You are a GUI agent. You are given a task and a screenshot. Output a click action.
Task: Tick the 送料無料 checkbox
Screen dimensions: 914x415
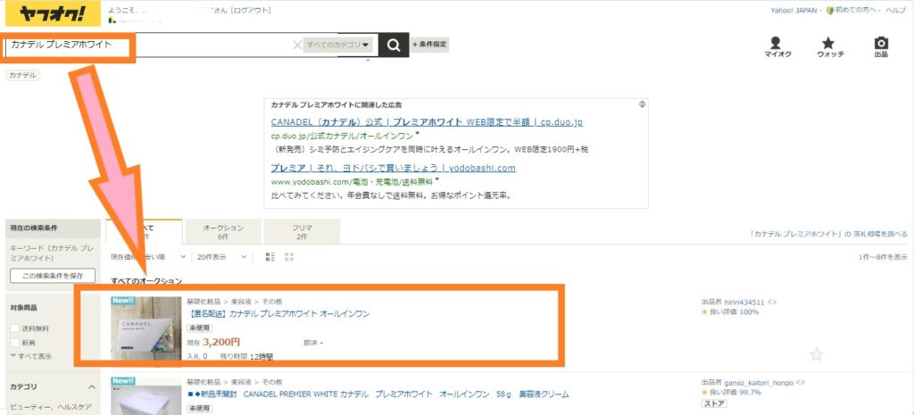[x=14, y=328]
